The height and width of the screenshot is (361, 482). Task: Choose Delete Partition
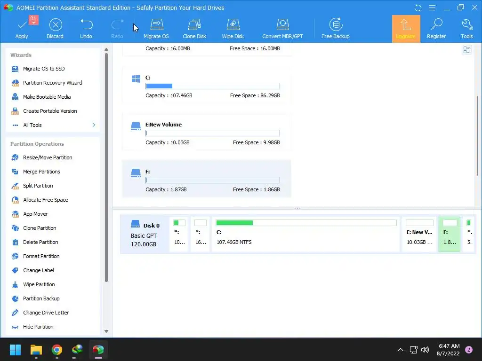40,242
